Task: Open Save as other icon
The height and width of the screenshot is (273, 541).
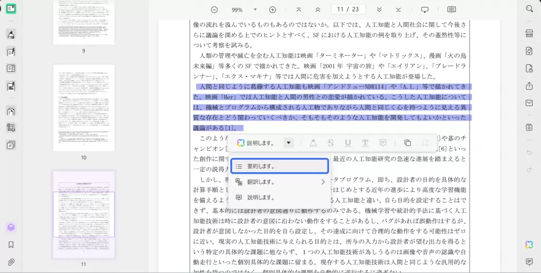Action: coord(529,127)
